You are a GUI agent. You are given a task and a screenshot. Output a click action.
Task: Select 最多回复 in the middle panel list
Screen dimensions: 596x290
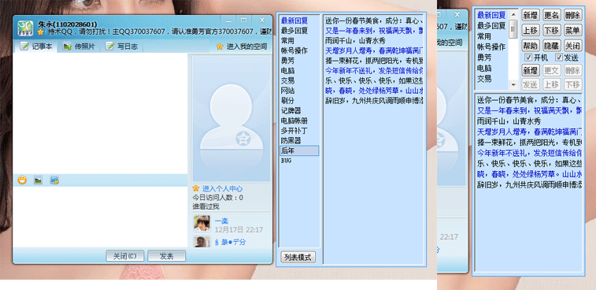[x=294, y=31]
